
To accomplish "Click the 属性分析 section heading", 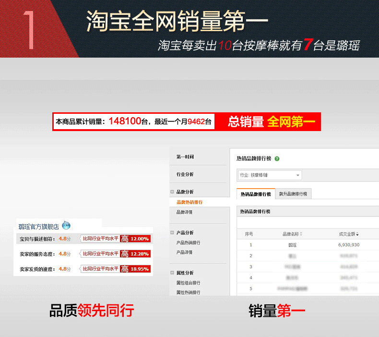I will (x=185, y=273).
